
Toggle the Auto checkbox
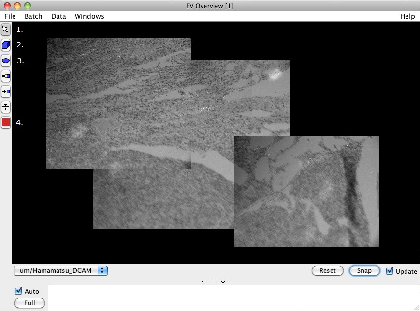pyautogui.click(x=18, y=291)
